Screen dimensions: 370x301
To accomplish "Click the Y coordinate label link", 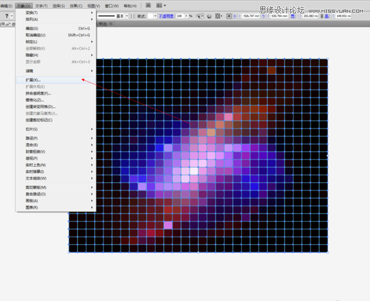I will pos(263,16).
